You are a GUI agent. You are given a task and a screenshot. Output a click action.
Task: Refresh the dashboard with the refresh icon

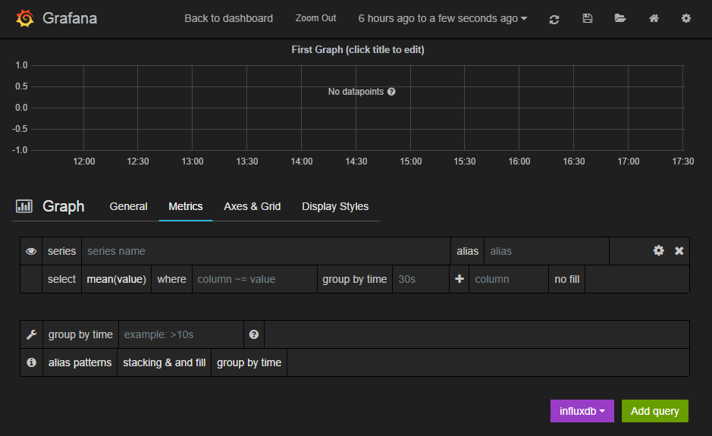pos(554,19)
